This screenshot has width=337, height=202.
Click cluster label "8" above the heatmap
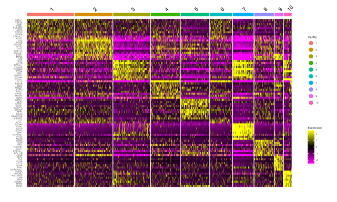(265, 9)
